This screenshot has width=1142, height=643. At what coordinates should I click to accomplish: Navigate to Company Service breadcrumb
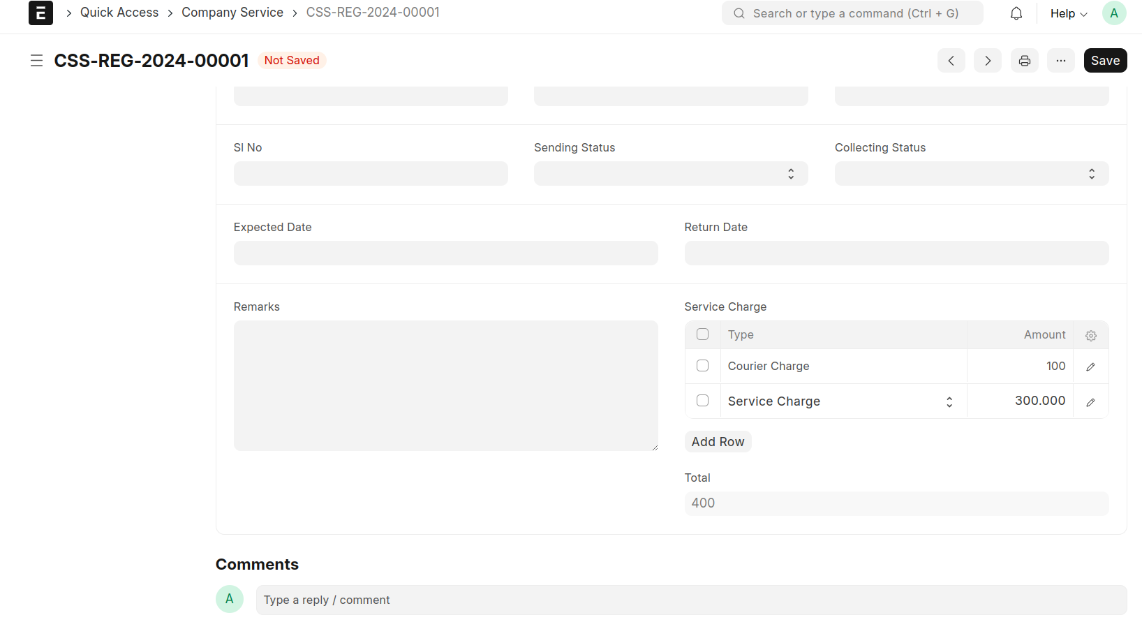pyautogui.click(x=232, y=13)
